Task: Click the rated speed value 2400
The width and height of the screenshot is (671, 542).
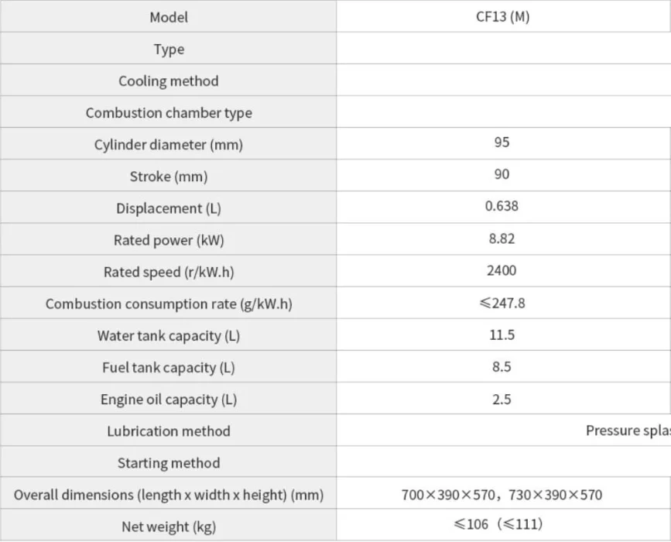Action: (x=502, y=270)
